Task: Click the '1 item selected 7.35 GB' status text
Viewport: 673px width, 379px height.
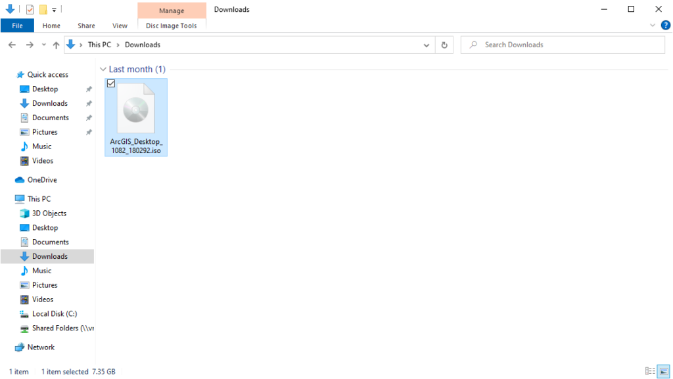Action: (x=78, y=372)
